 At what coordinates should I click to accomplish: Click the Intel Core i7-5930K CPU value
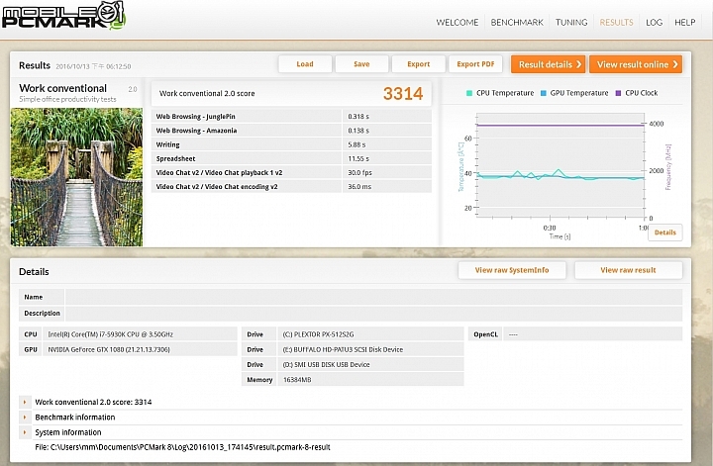click(111, 334)
